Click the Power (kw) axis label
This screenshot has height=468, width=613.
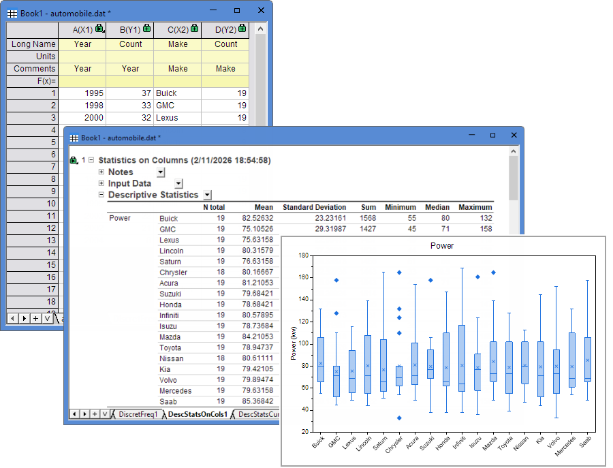294,343
